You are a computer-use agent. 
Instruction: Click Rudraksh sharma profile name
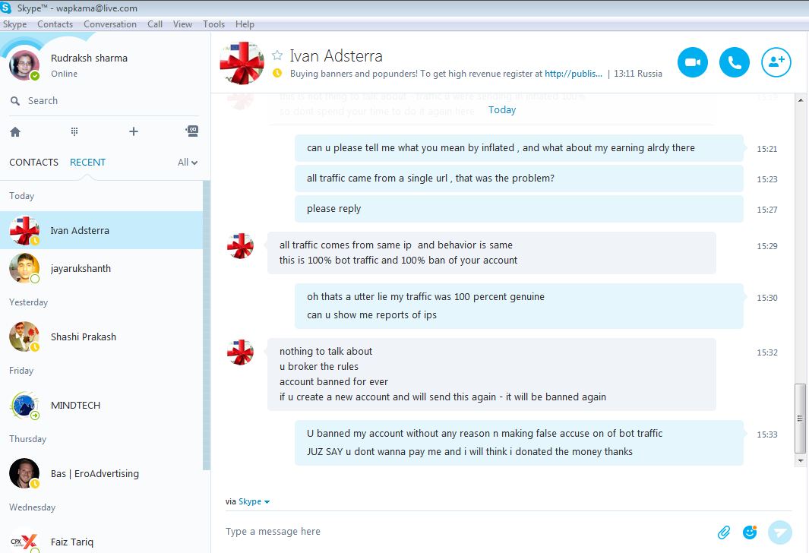[89, 58]
